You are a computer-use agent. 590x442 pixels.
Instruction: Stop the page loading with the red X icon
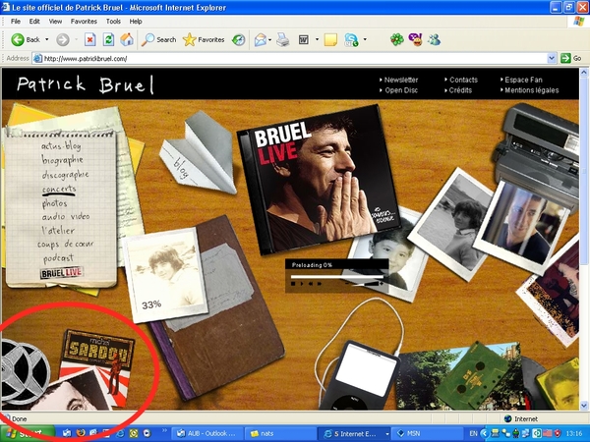89,39
